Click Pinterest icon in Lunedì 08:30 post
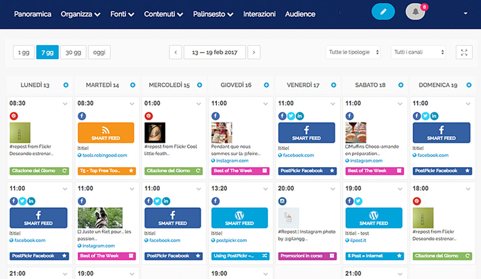 tap(14, 116)
